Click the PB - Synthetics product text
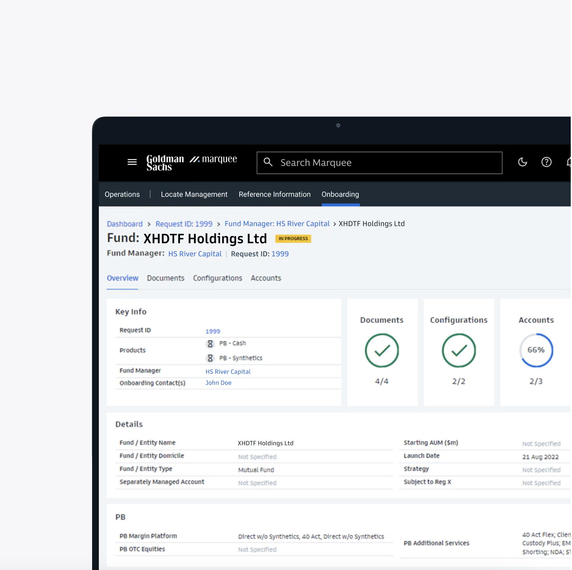 [241, 358]
